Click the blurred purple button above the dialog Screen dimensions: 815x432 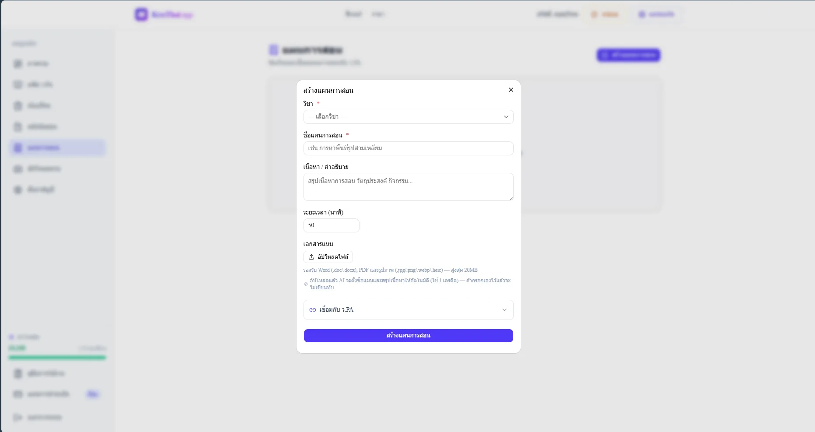[x=628, y=55]
